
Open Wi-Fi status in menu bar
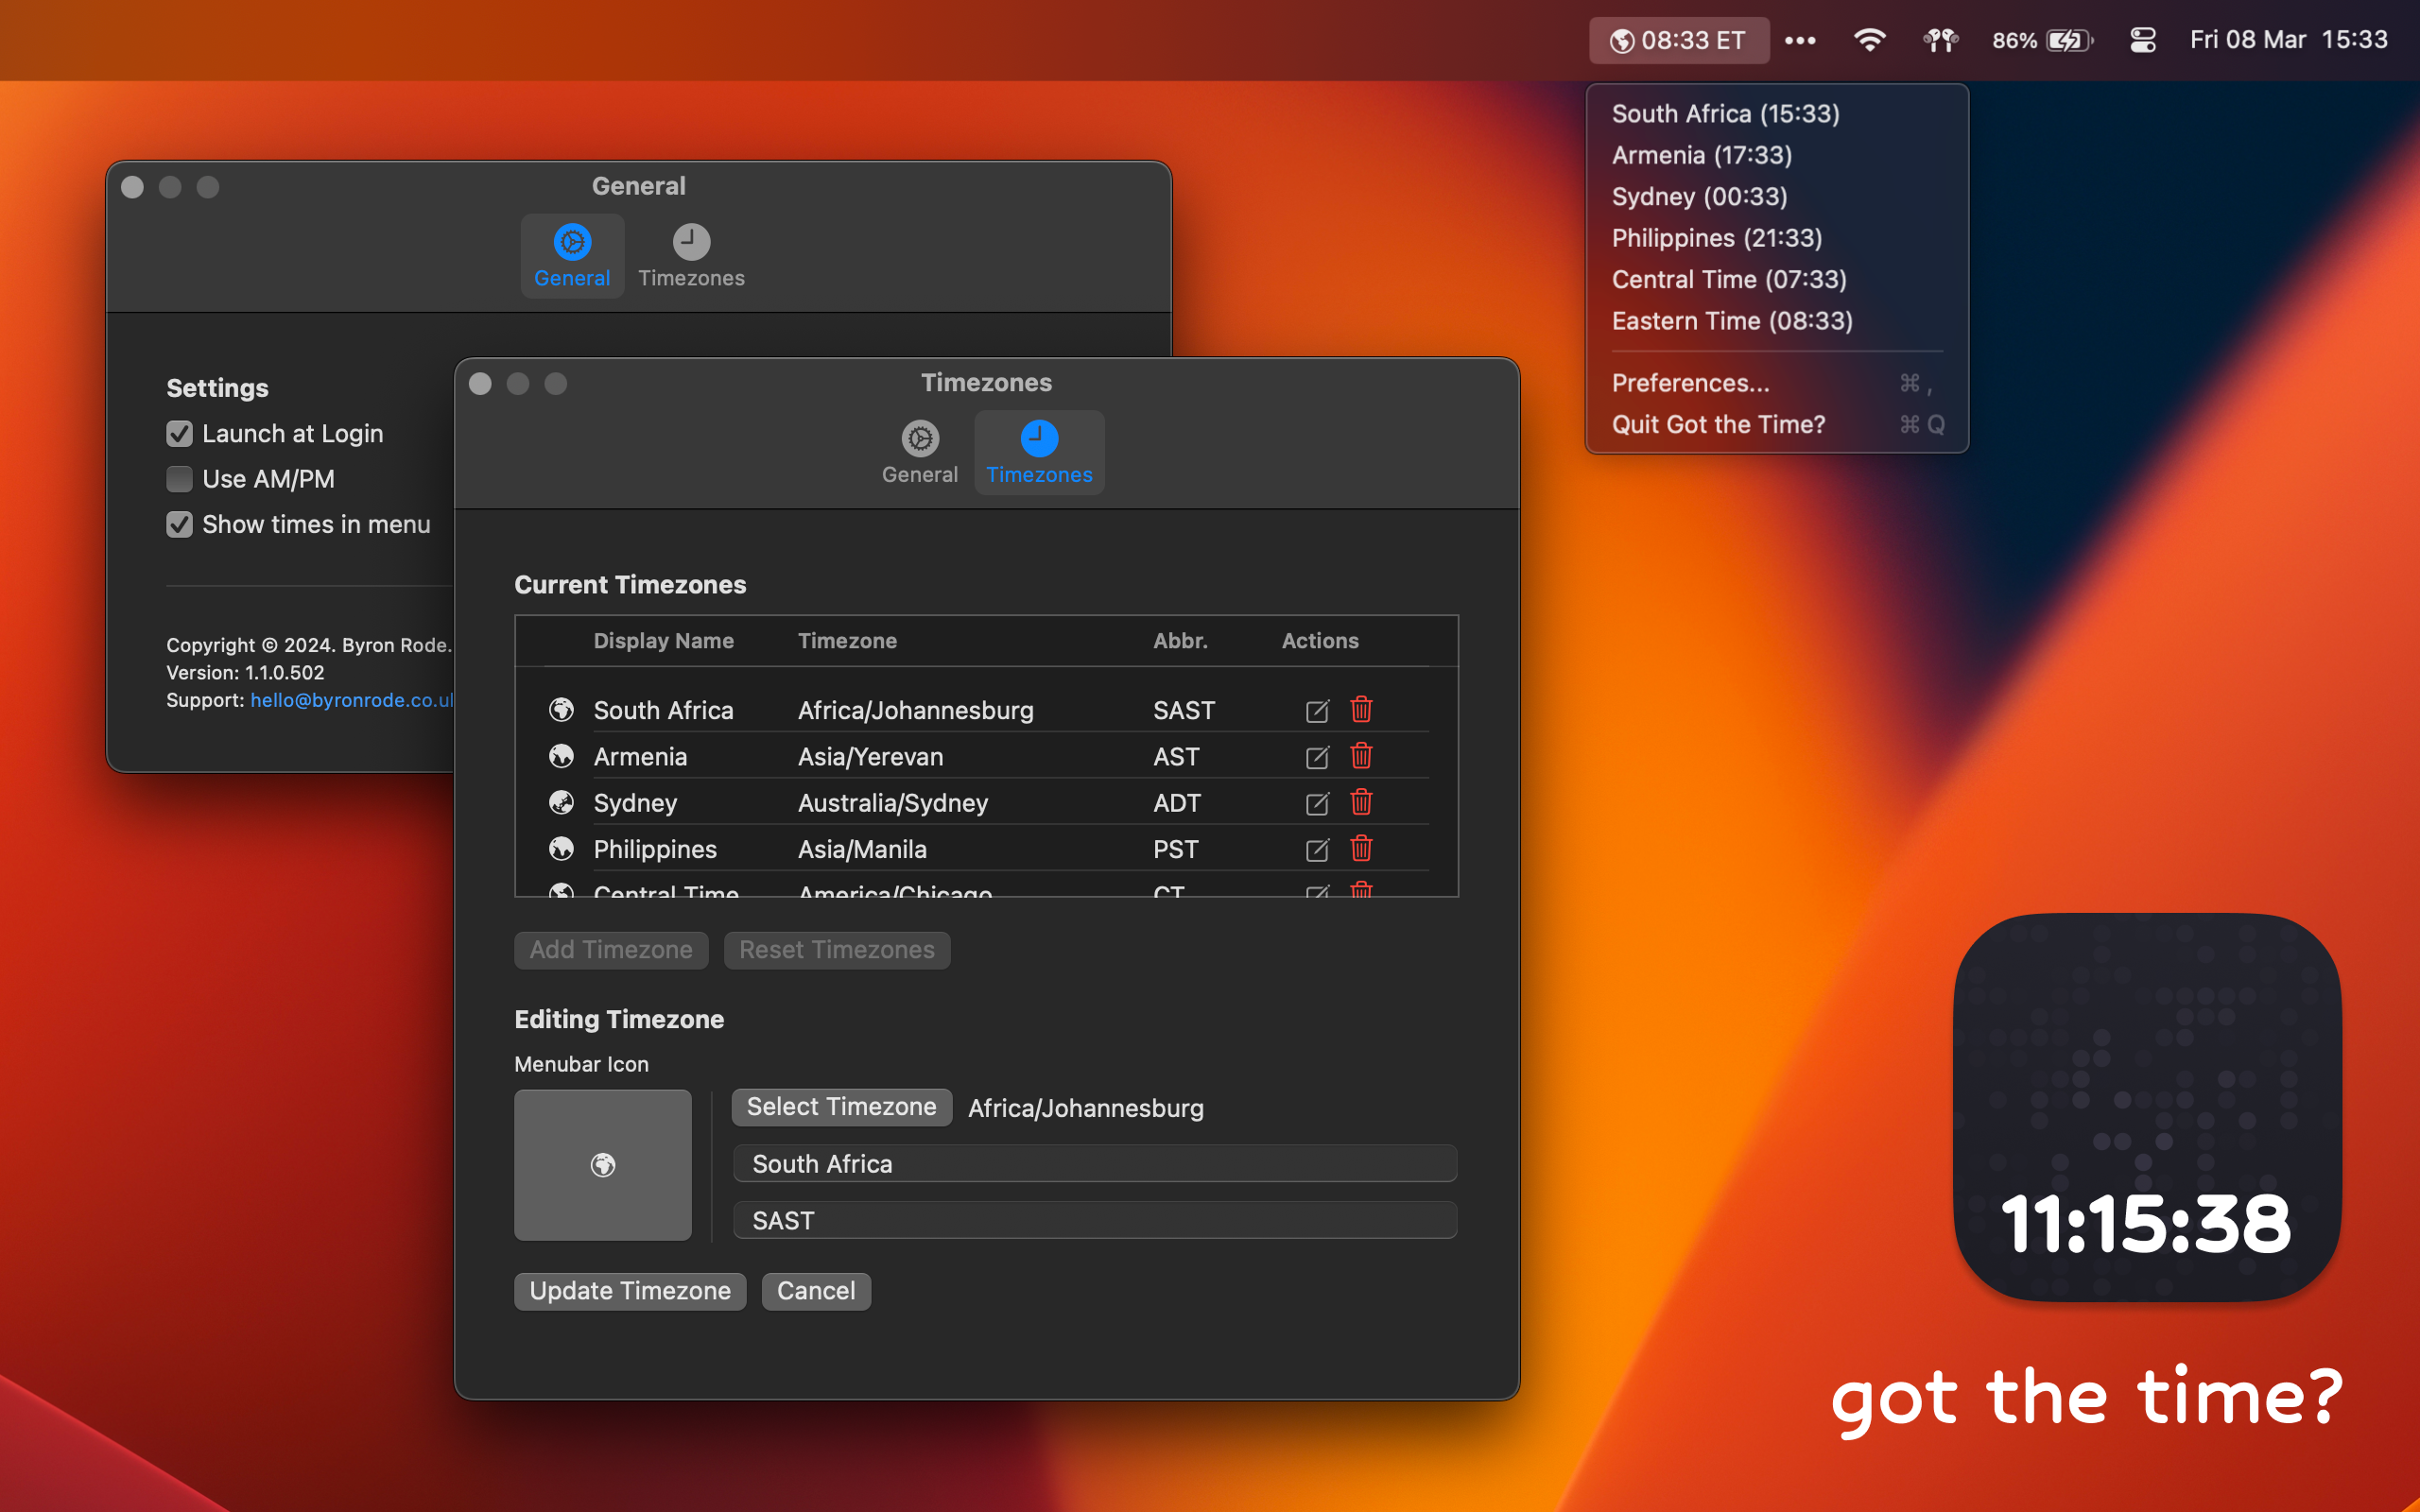[x=1869, y=40]
